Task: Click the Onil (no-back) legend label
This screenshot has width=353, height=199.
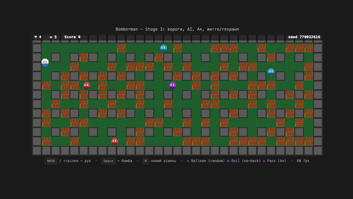Action: [x=246, y=161]
